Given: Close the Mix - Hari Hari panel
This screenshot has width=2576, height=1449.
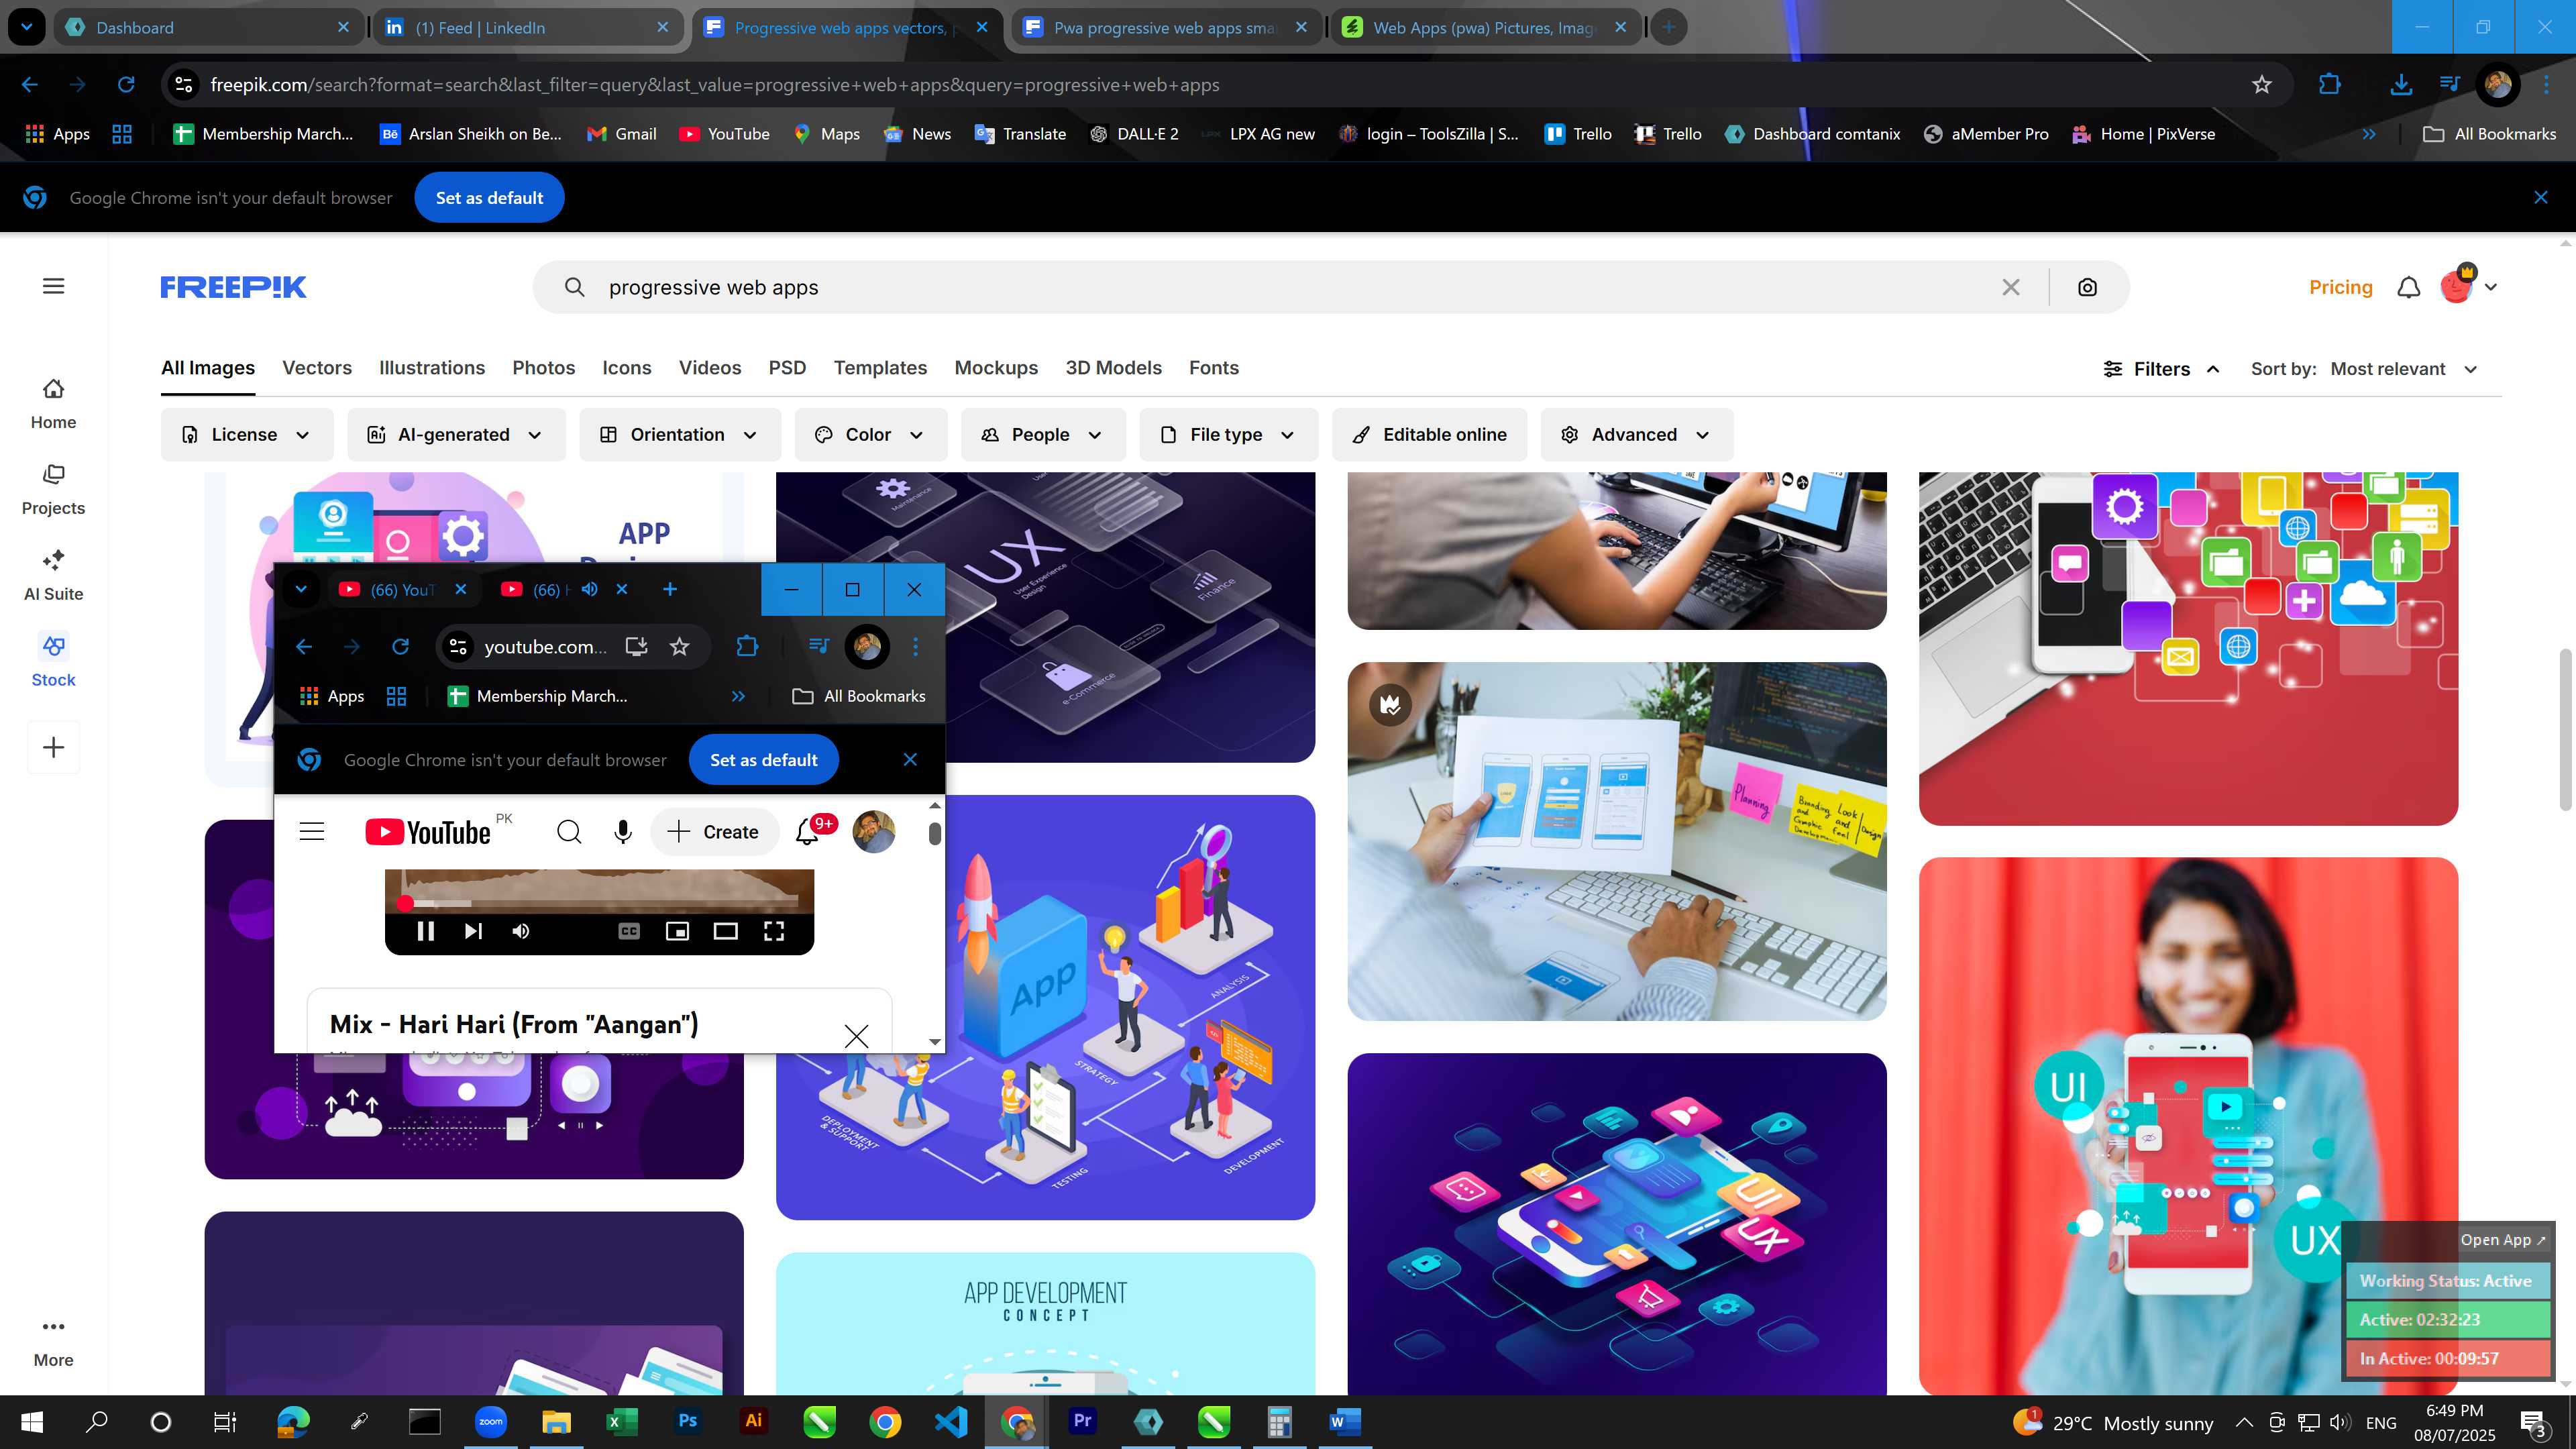Looking at the screenshot, I should tap(856, 1036).
